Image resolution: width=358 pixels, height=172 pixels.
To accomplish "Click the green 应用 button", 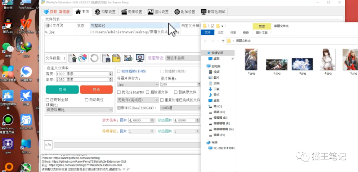I will [x=62, y=90].
